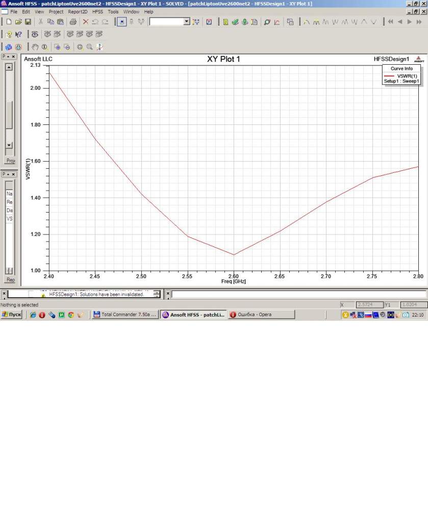This screenshot has width=428, height=522.
Task: Switch to the Total Commander taskbar button
Action: pos(124,315)
